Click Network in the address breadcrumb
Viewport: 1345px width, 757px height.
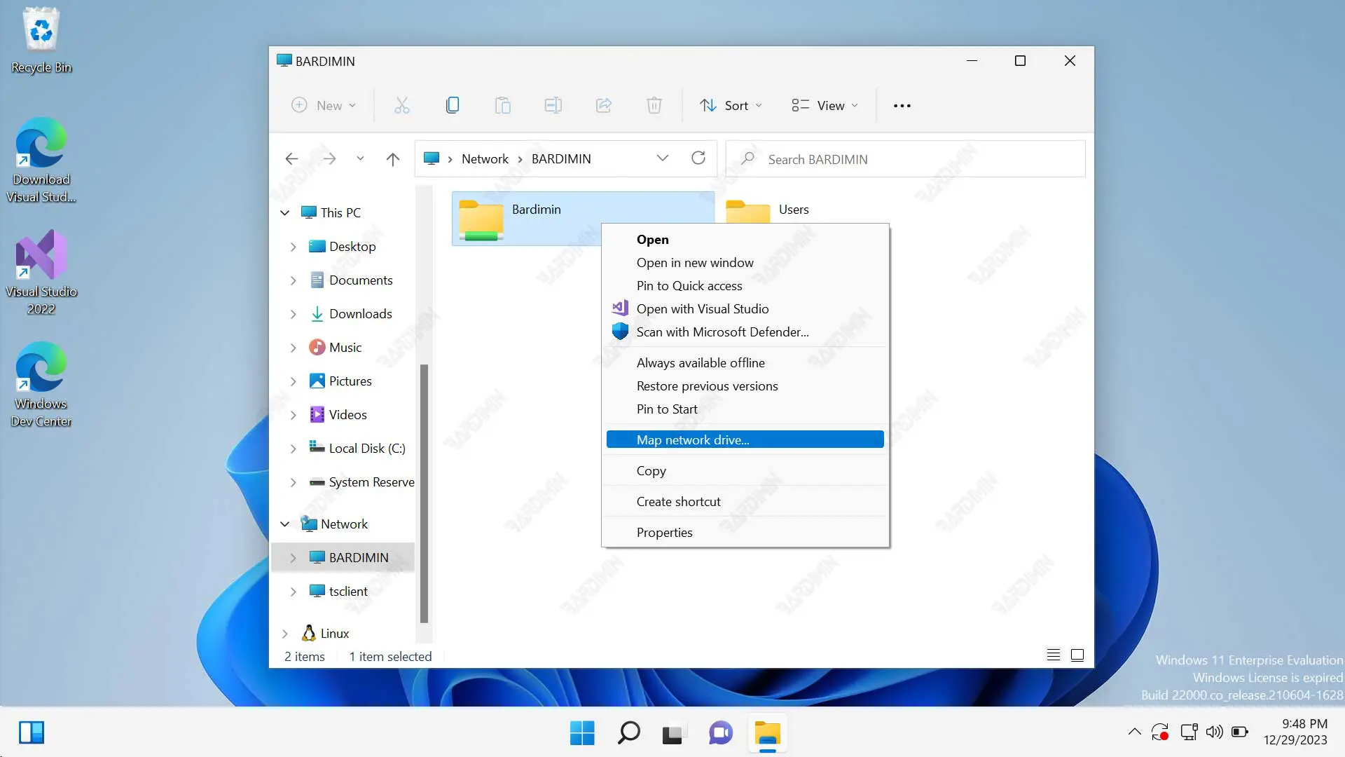(x=485, y=159)
